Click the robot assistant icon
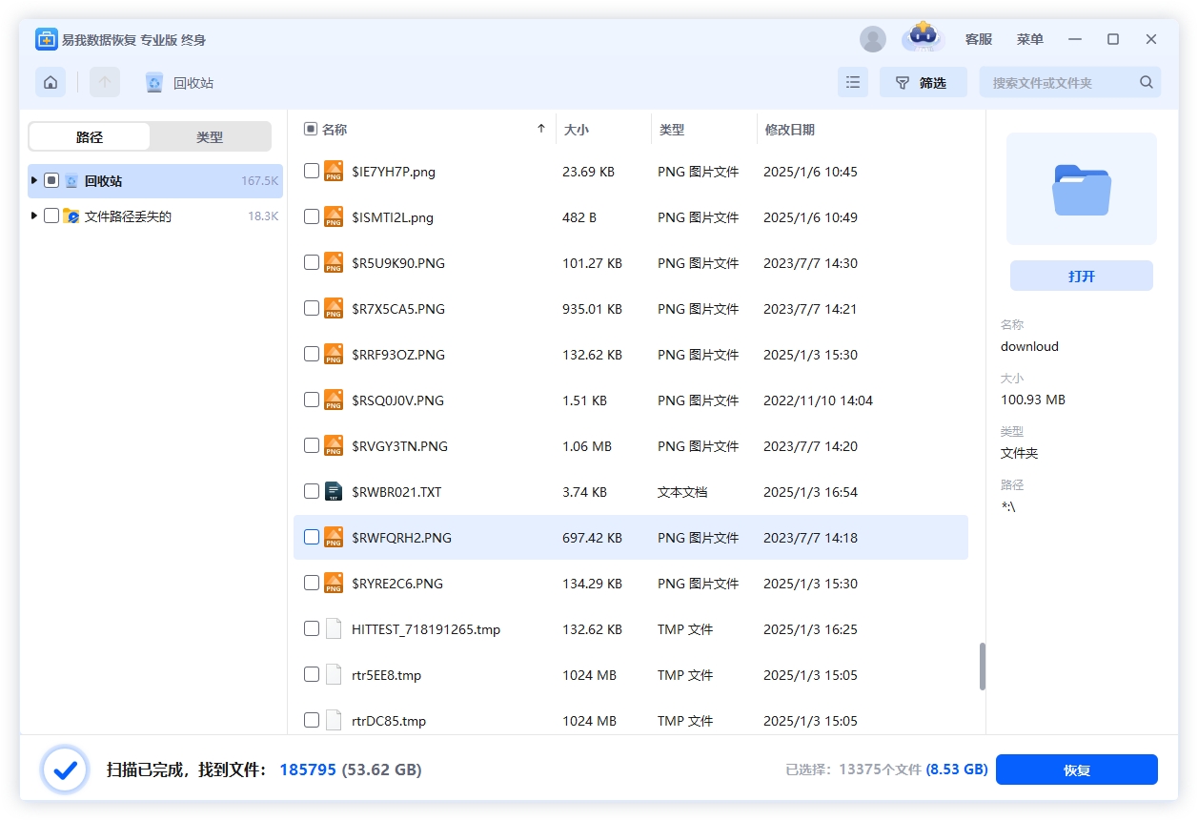The width and height of the screenshot is (1198, 821). point(922,37)
